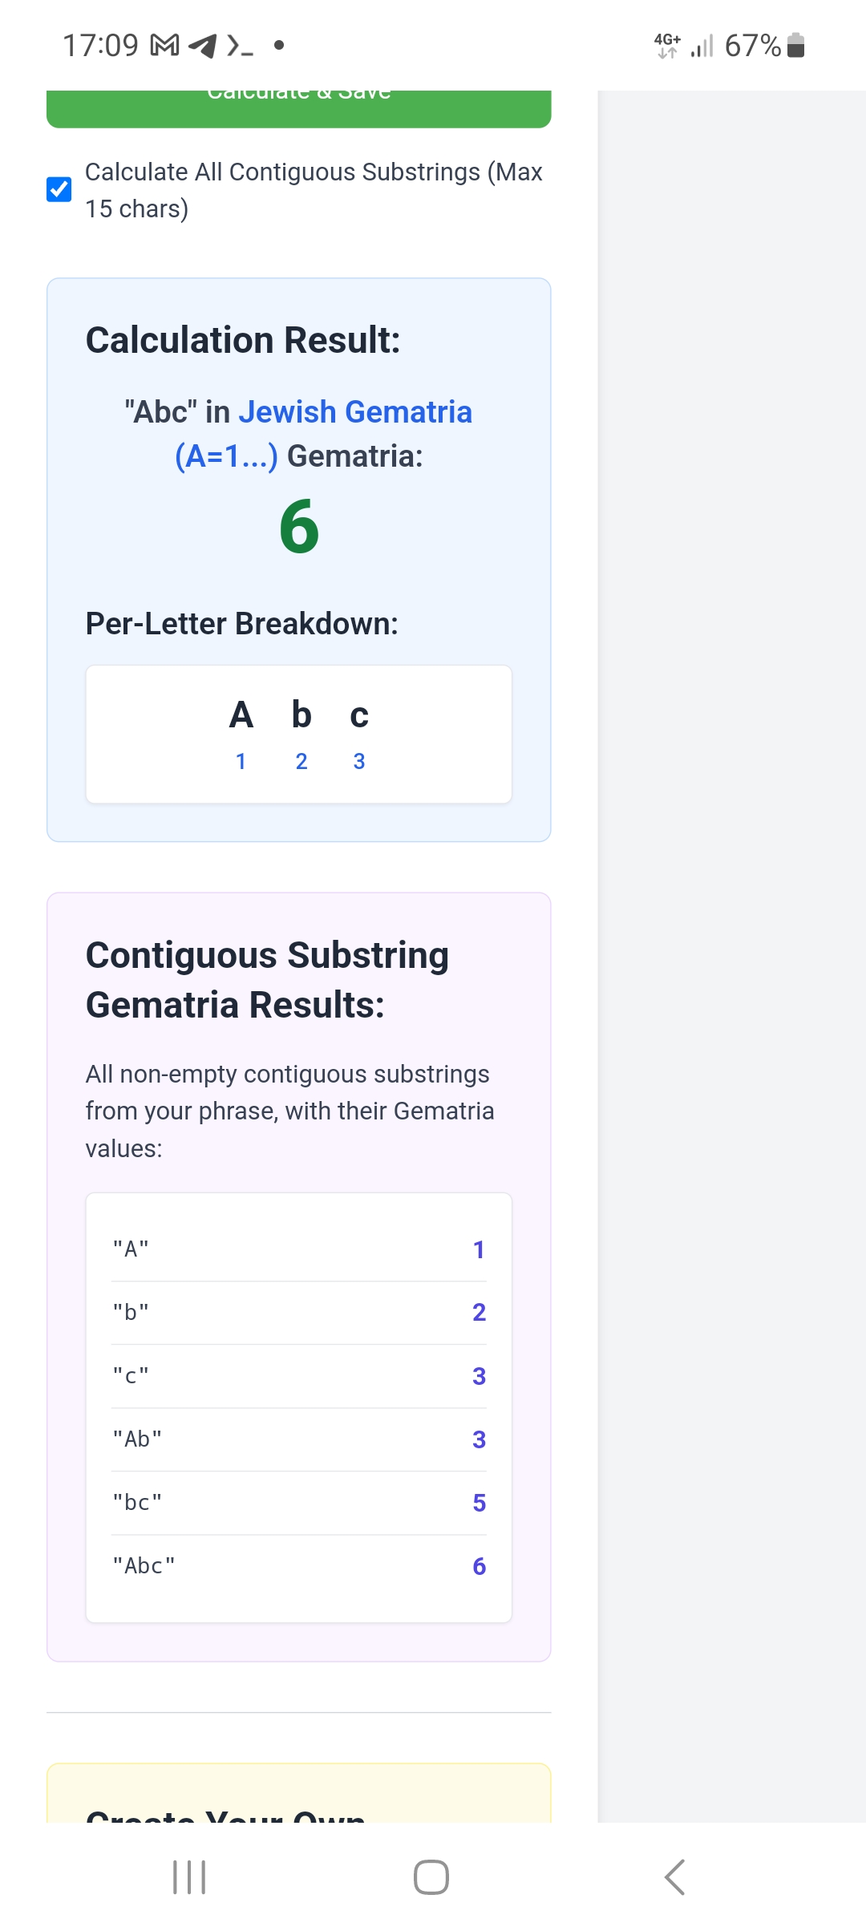Click the "Ab" substring result row
The height and width of the screenshot is (1931, 866).
coord(299,1439)
